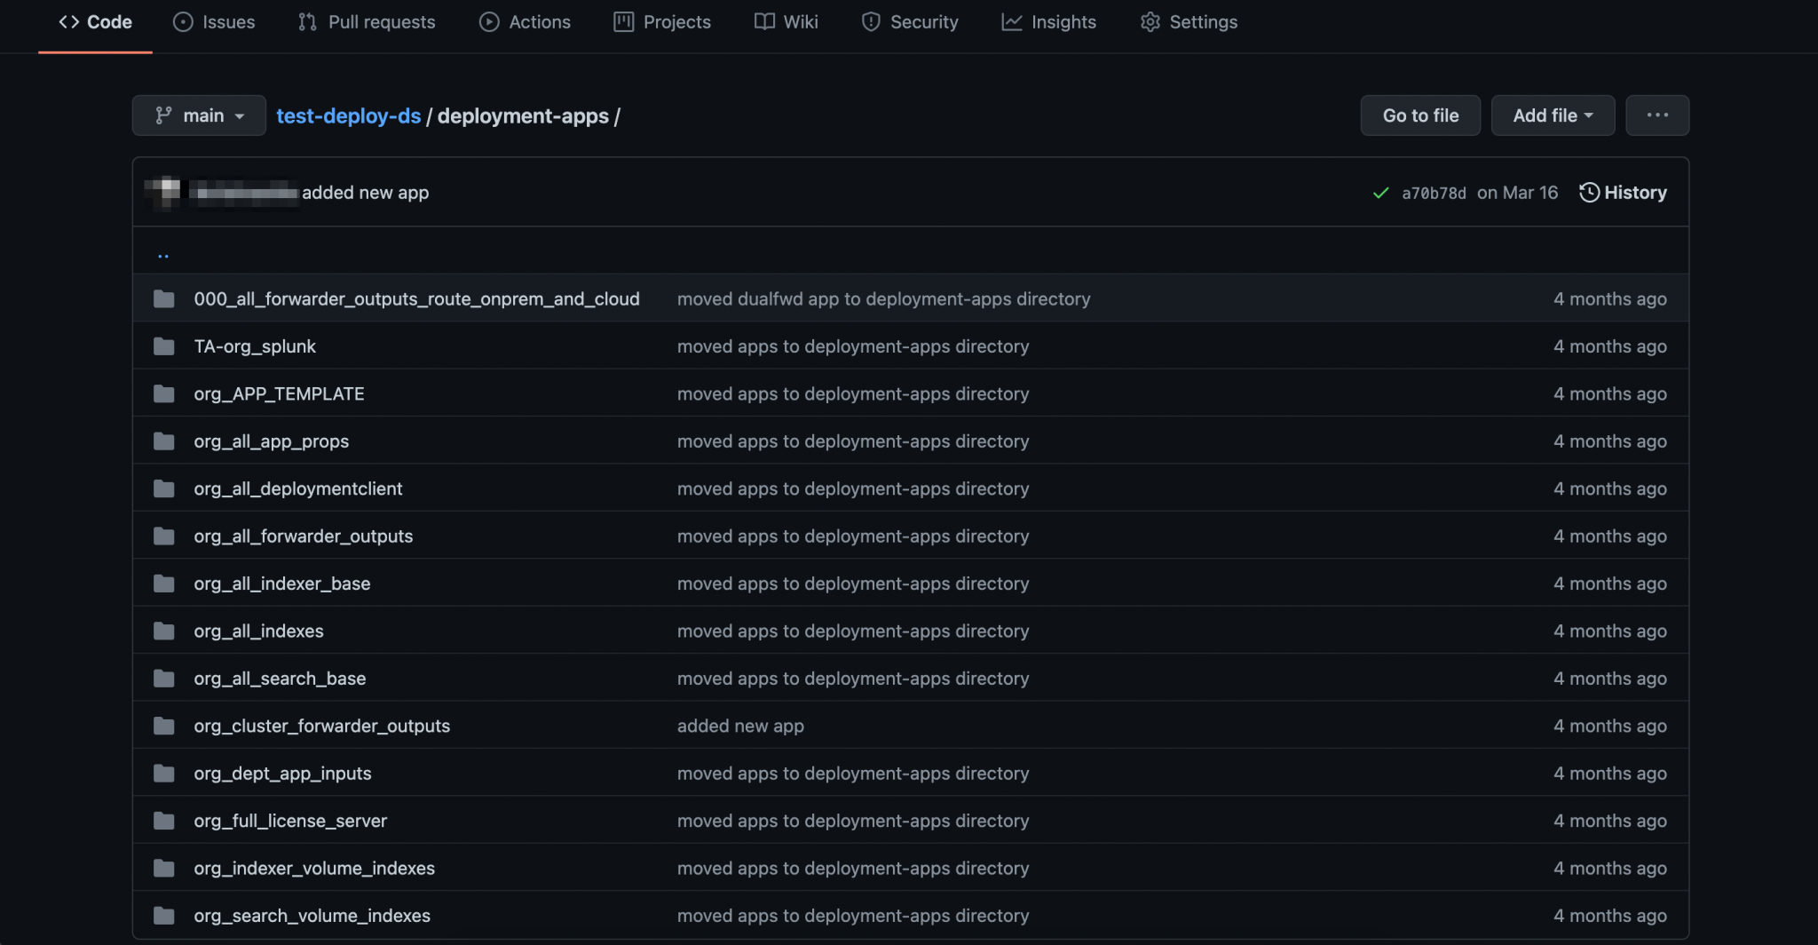Open the Wiki book icon
Screen dimensions: 1818x945
[x=763, y=21]
